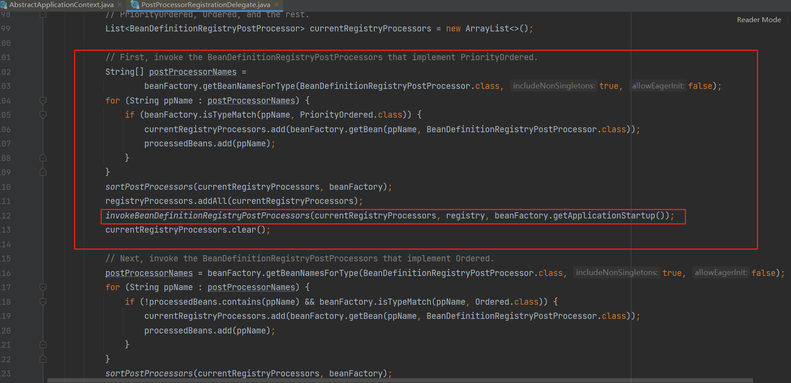This screenshot has width=791, height=383.
Task: Select the PostProcessorRegistrationDelegate.java tab
Action: coord(205,5)
